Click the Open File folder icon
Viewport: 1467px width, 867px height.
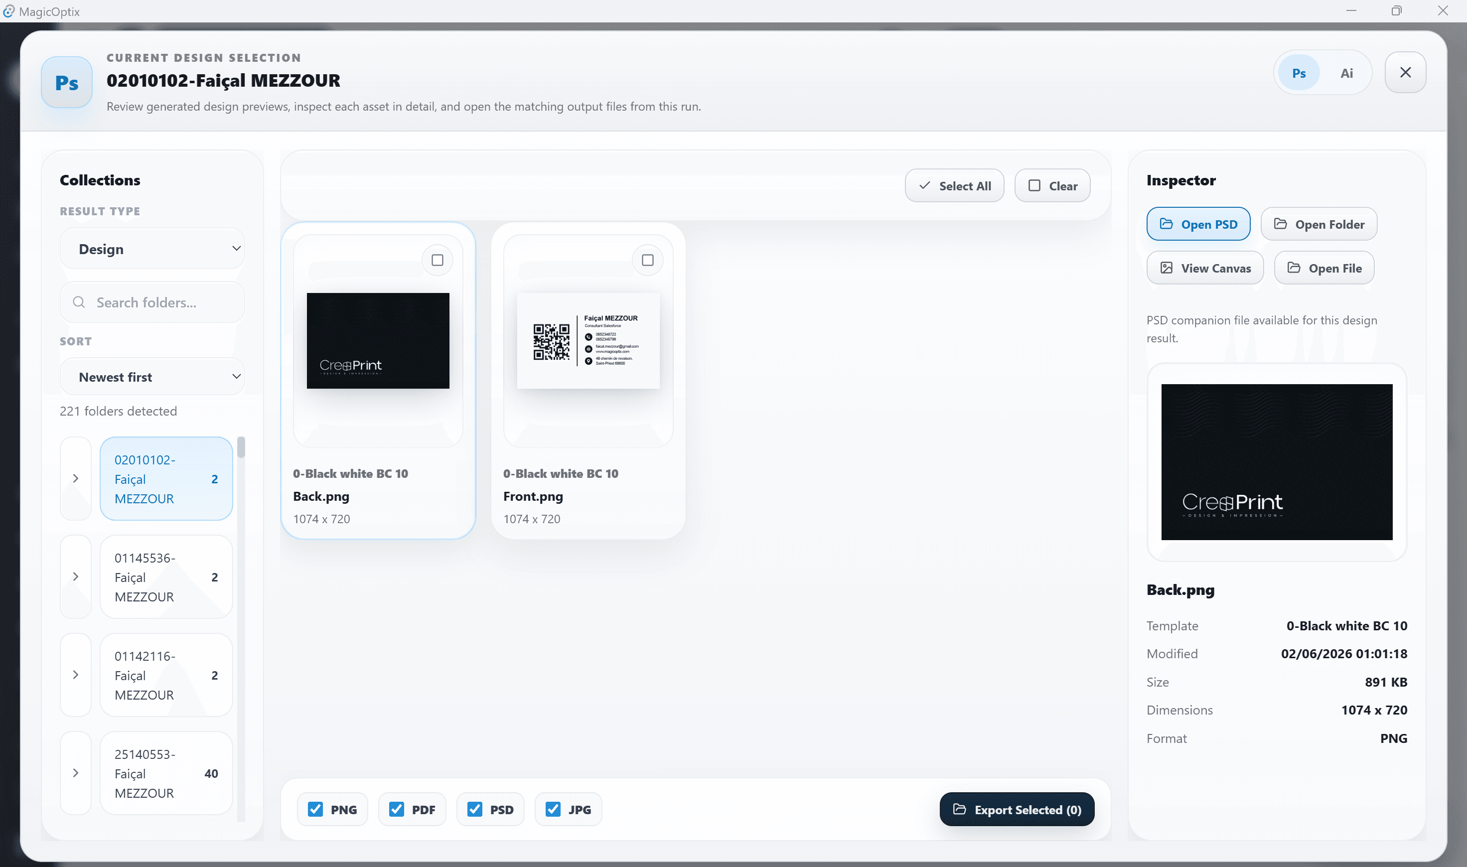pyautogui.click(x=1294, y=268)
